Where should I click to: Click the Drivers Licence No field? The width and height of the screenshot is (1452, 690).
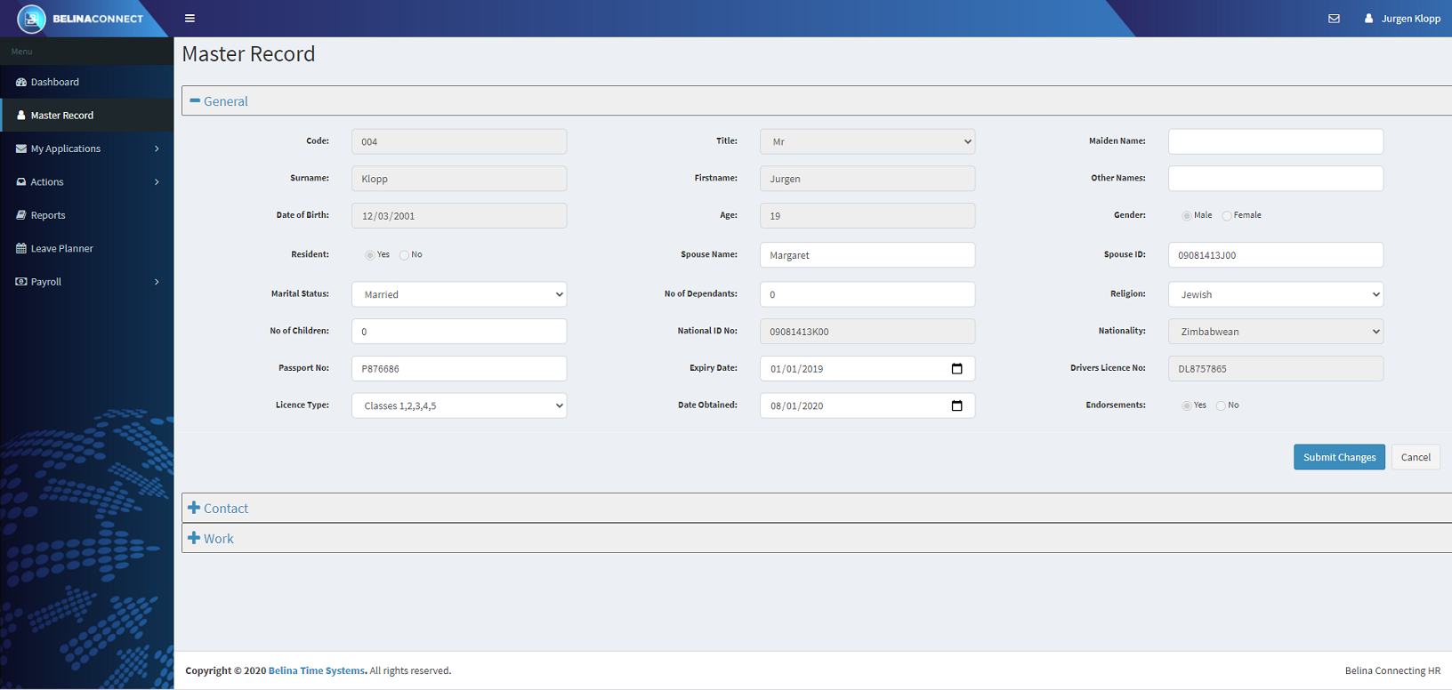[x=1276, y=368]
